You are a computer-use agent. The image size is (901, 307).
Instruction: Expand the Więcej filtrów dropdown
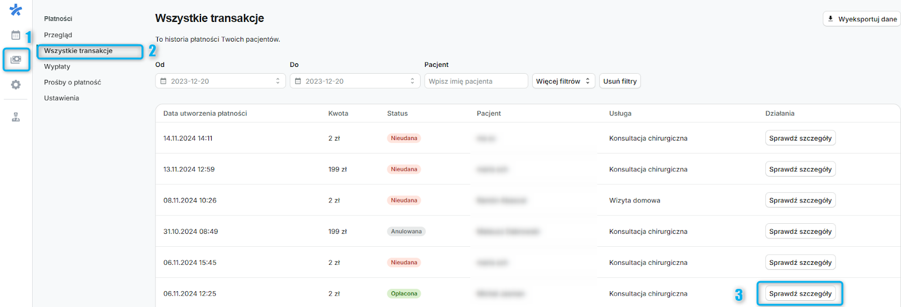coord(563,81)
